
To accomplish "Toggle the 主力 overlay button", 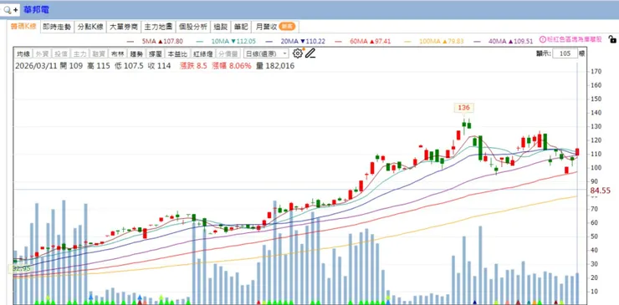I will click(x=79, y=53).
